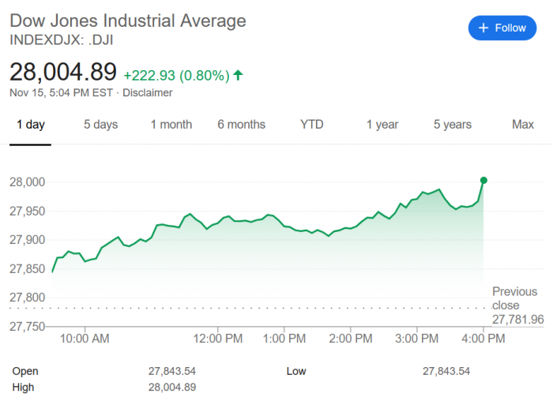Click the green up arrow icon
553x401 pixels.
point(239,75)
